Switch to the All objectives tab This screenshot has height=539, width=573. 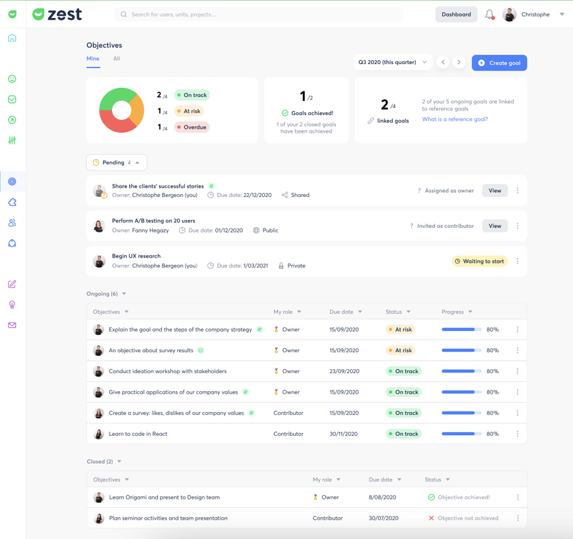[x=116, y=59]
